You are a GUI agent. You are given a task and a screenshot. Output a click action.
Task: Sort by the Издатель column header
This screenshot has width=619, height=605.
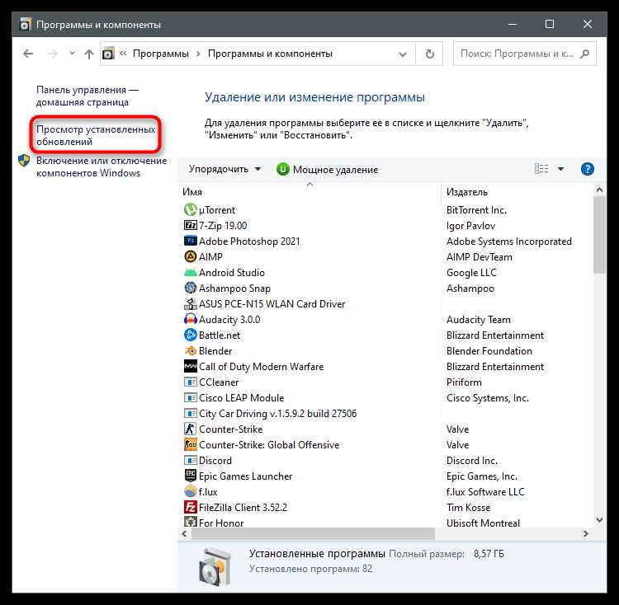click(467, 191)
